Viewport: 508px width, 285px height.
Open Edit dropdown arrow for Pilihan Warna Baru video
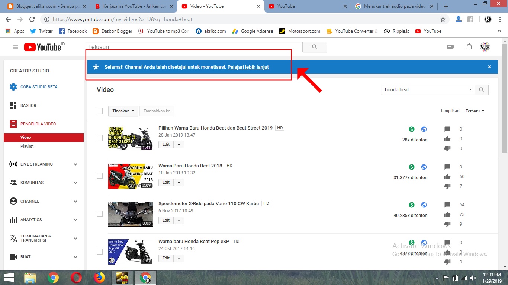(179, 145)
